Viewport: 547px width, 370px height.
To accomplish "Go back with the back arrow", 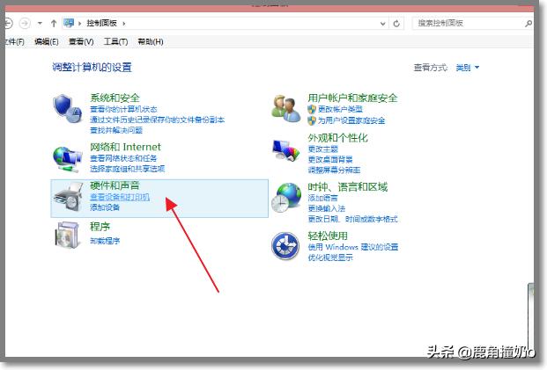I will [9, 24].
